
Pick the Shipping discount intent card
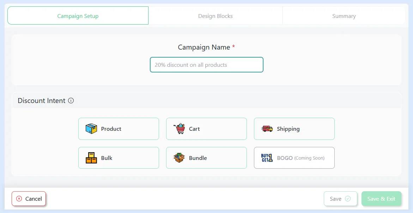[294, 129]
